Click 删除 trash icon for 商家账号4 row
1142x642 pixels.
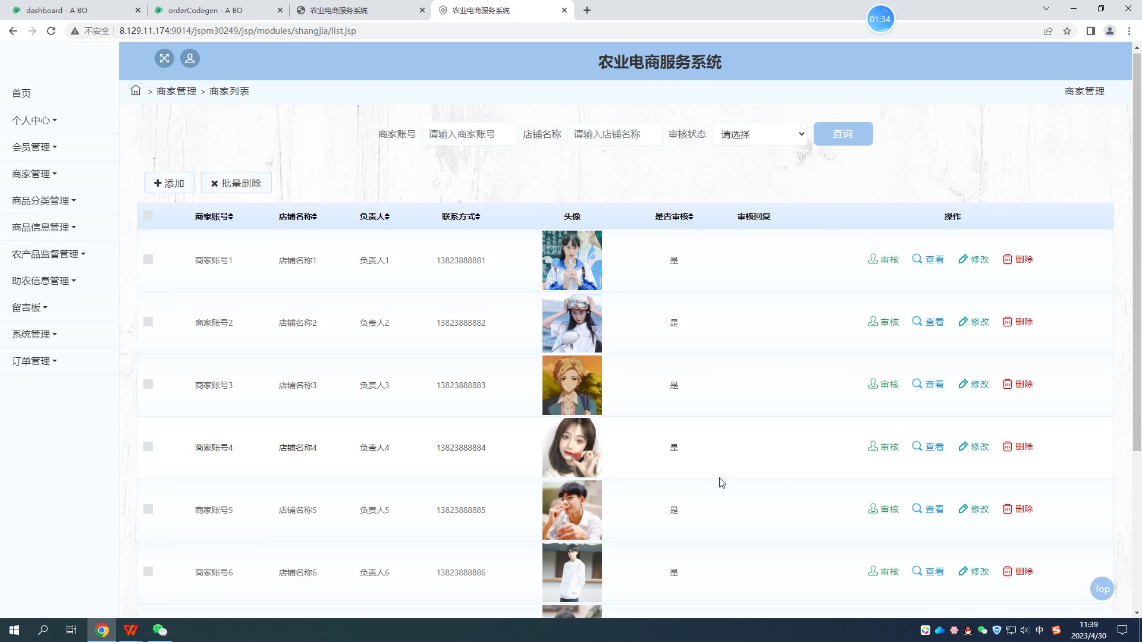(x=1008, y=446)
